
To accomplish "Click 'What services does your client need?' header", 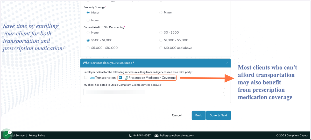I will (x=155, y=63).
